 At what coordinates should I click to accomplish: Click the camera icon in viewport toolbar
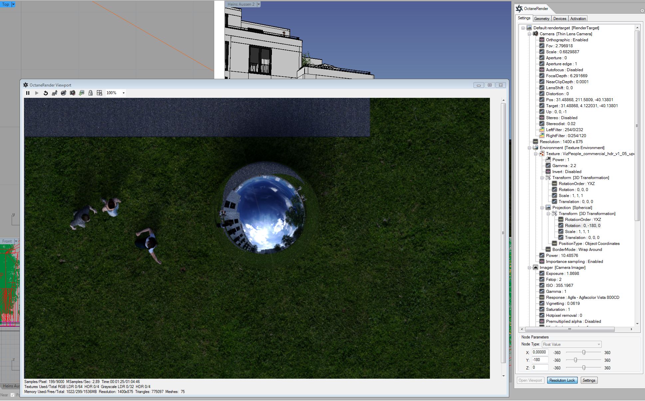coord(73,93)
